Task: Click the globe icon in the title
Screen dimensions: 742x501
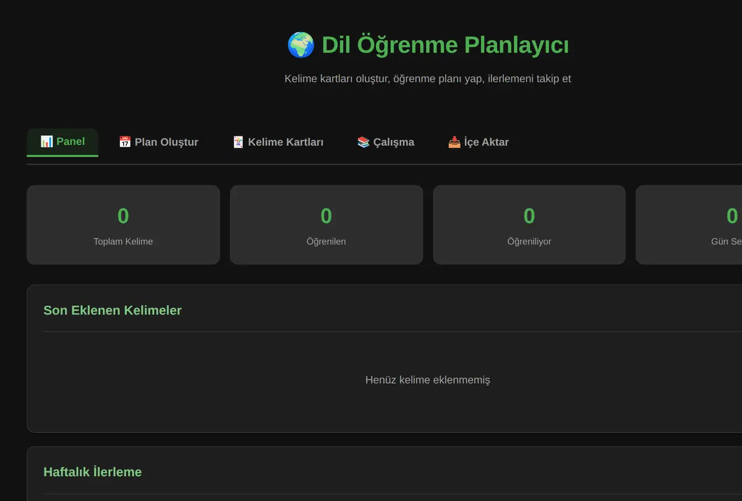Action: (301, 45)
